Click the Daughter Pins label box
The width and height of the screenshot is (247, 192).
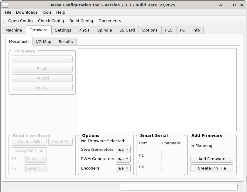point(29,150)
